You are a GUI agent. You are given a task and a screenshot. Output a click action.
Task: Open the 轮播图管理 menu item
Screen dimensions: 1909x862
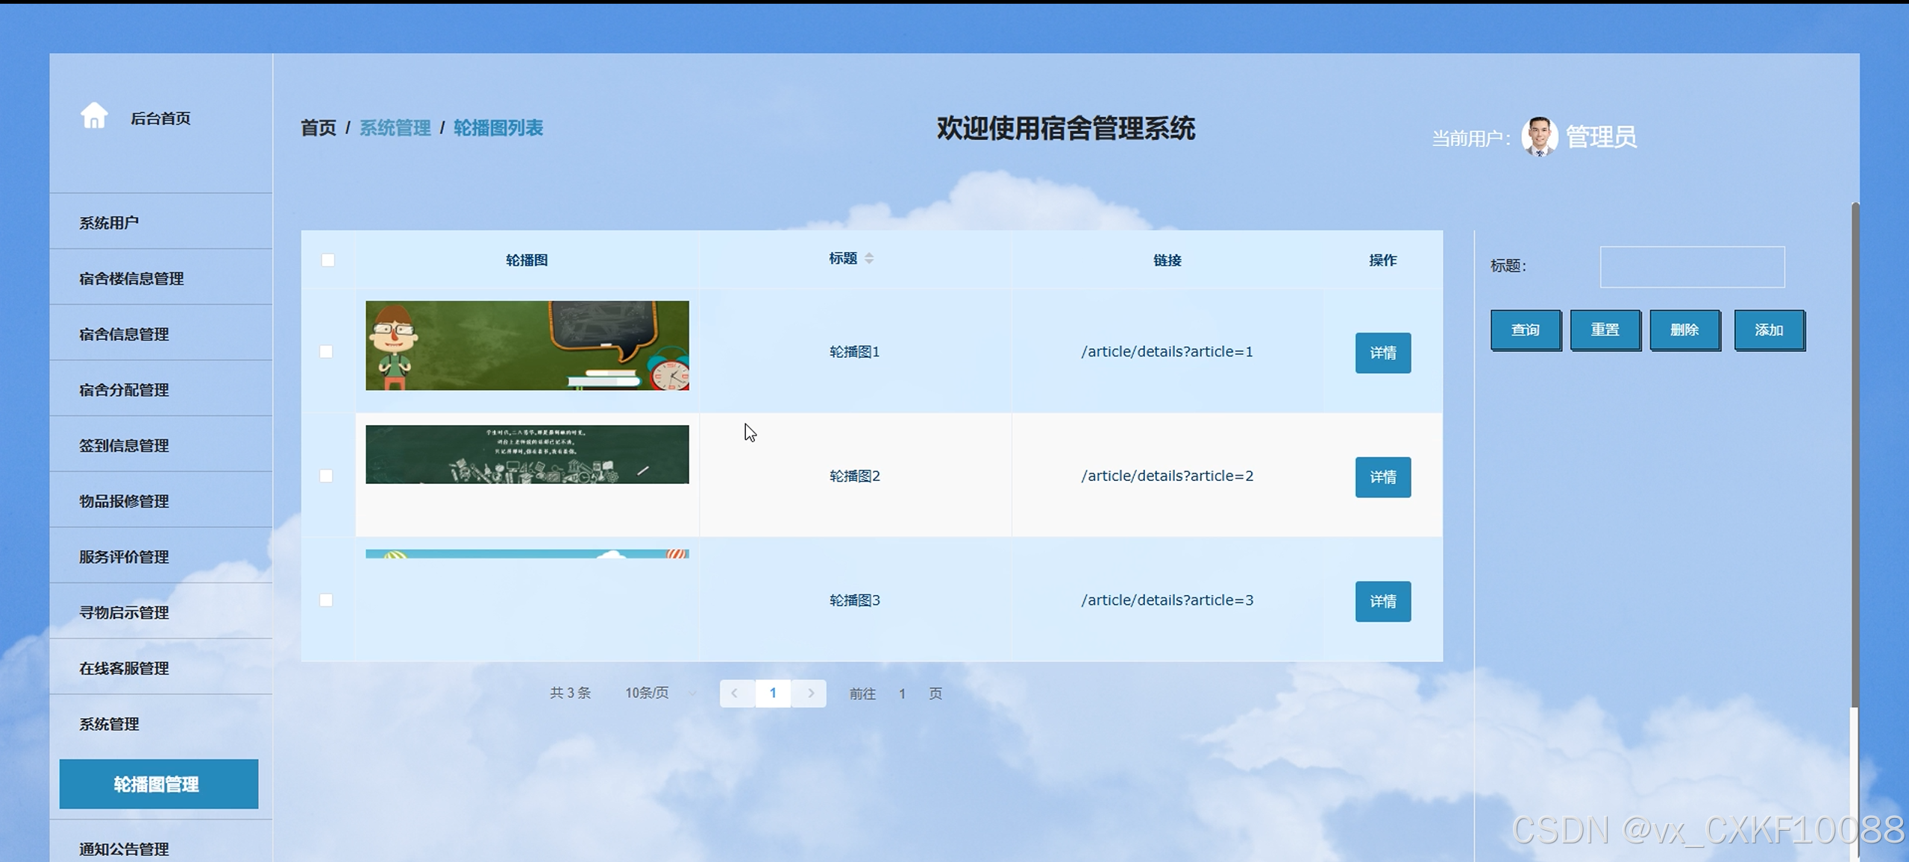pos(158,784)
